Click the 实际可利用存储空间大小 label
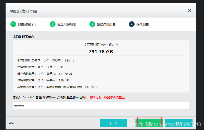204x130 pixels. 101,45
